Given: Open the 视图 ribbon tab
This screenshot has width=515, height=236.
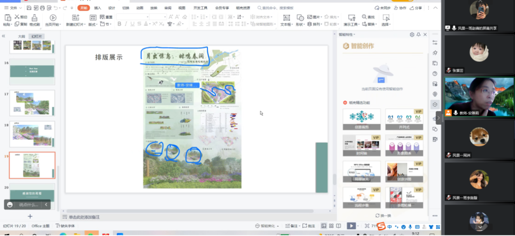Looking at the screenshot, I should (182, 8).
